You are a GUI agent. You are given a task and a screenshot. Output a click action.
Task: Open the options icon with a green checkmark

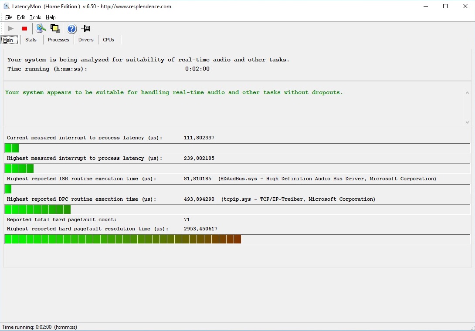tap(41, 28)
